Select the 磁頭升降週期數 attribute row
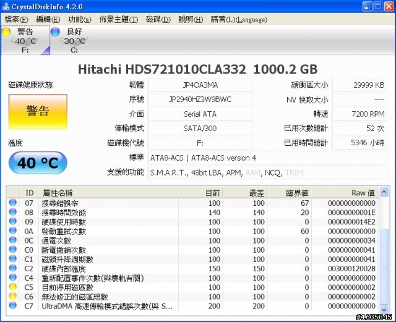 coord(192,259)
